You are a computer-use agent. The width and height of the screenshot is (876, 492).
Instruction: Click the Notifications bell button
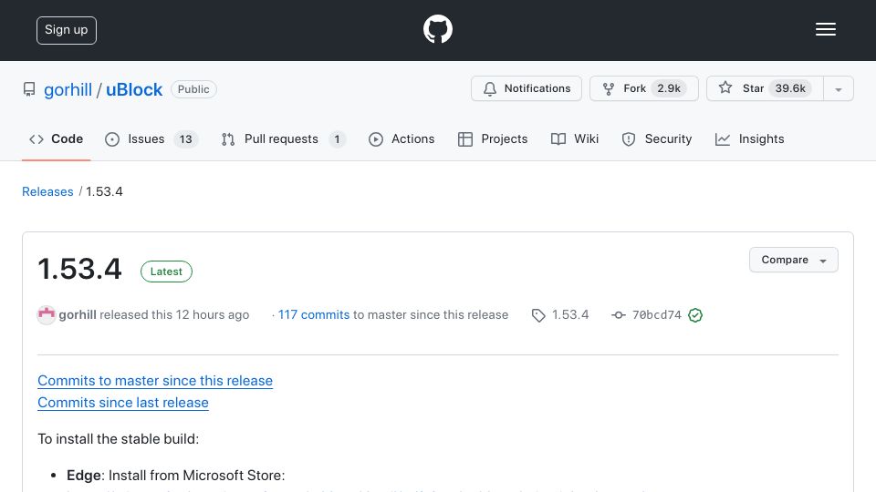point(527,88)
